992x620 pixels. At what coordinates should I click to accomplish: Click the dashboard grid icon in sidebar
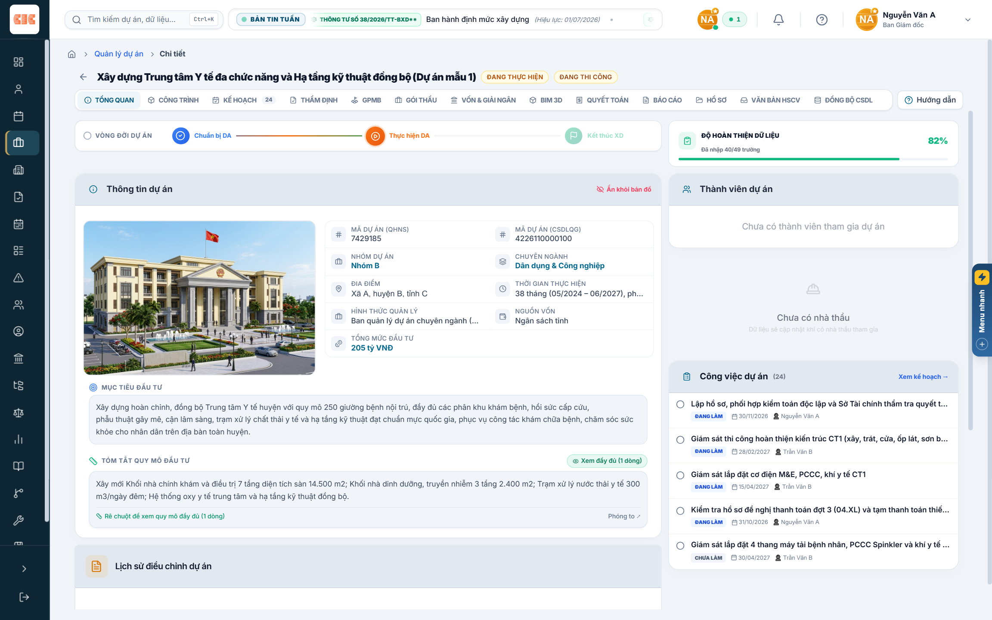pos(19,62)
